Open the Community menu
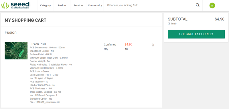 click(x=95, y=5)
